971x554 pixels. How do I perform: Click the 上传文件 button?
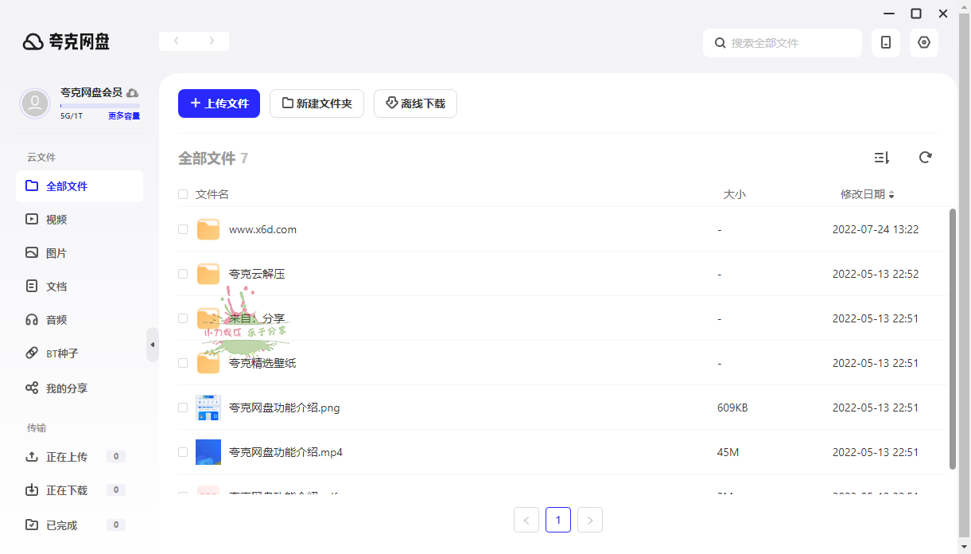(219, 103)
